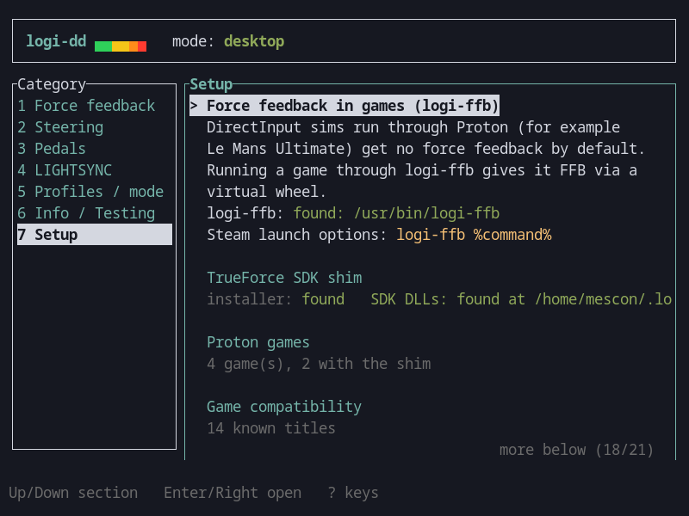Viewport: 689px width, 516px height.
Task: Open Force feedback in games (logi-ffb) section
Action: point(344,106)
